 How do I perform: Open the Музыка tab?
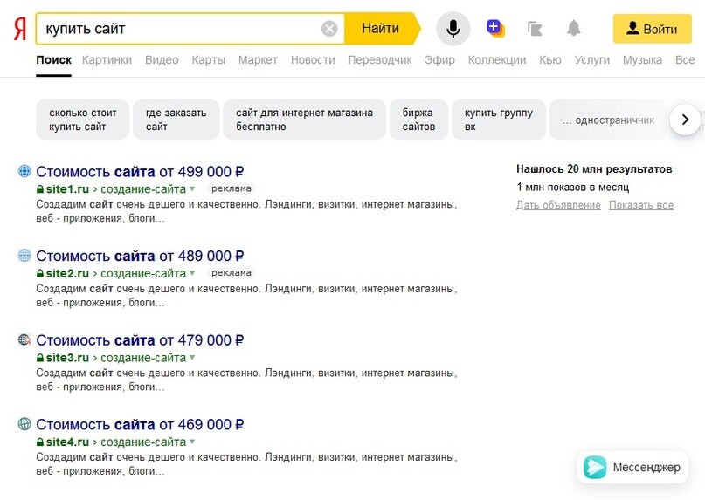(x=642, y=60)
